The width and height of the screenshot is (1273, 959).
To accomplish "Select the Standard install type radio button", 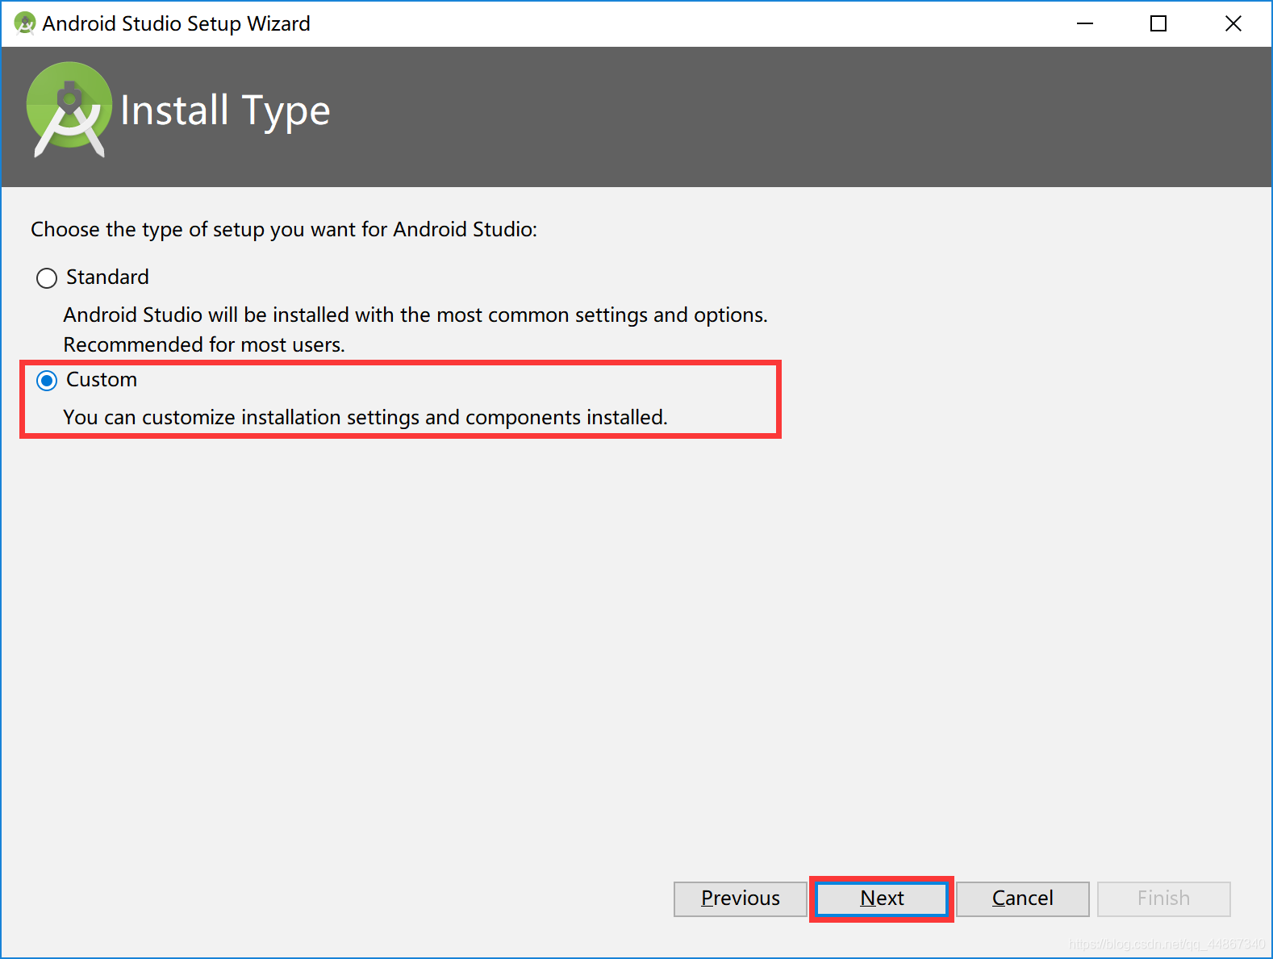I will click(x=47, y=278).
